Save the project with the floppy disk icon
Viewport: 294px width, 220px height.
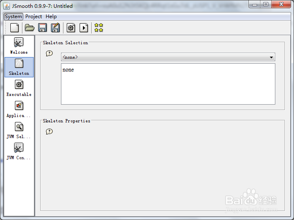[43, 28]
